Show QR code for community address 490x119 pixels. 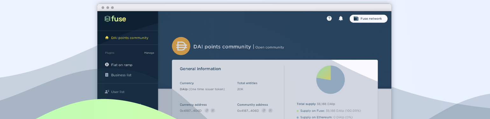click(270, 110)
